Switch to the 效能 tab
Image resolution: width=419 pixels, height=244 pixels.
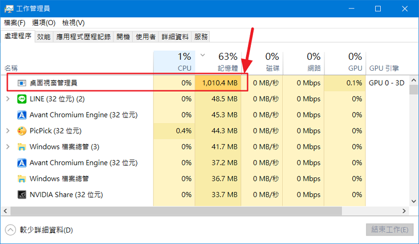pyautogui.click(x=44, y=36)
